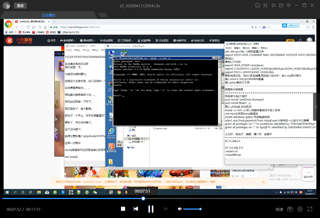Open browser hamburger menu icon
320x218 pixels.
tap(313, 27)
